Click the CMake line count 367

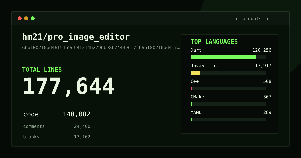[267, 97]
